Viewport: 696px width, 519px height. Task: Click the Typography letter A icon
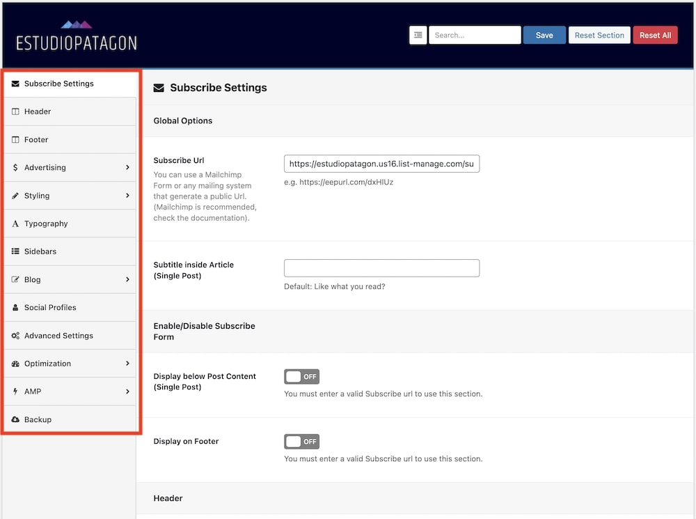[15, 223]
